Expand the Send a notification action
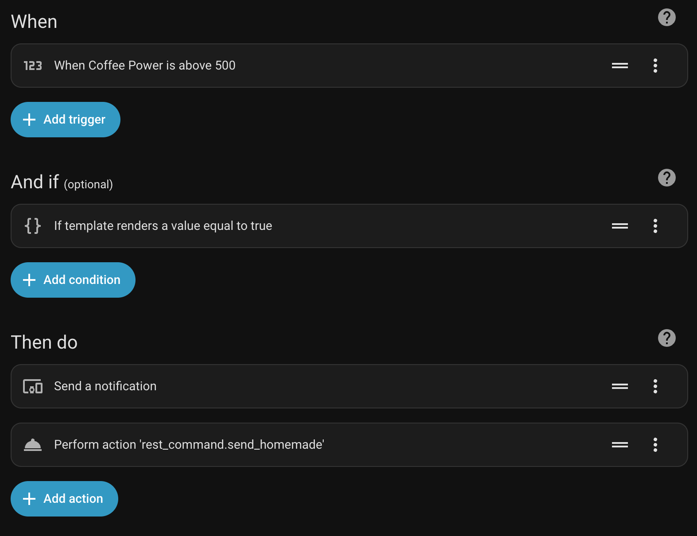Image resolution: width=697 pixels, height=536 pixels. click(x=105, y=386)
